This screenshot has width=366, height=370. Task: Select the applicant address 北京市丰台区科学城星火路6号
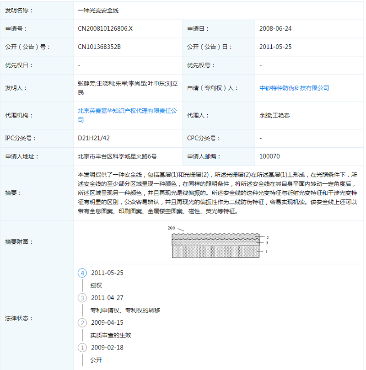[117, 156]
